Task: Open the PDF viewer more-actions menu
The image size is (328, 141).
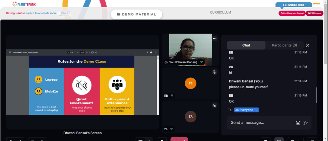Action: (x=155, y=52)
